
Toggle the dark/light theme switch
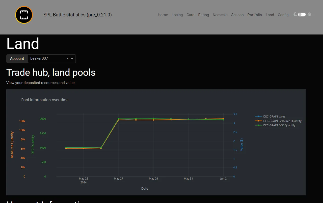tap(302, 15)
